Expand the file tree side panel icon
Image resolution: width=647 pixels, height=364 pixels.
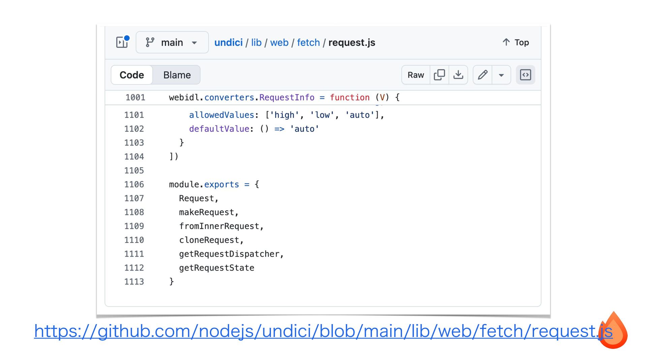point(122,42)
